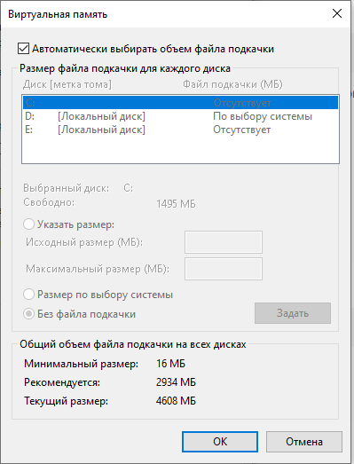
Task: Select the Без файла подкачки radio button
Action: [28, 314]
